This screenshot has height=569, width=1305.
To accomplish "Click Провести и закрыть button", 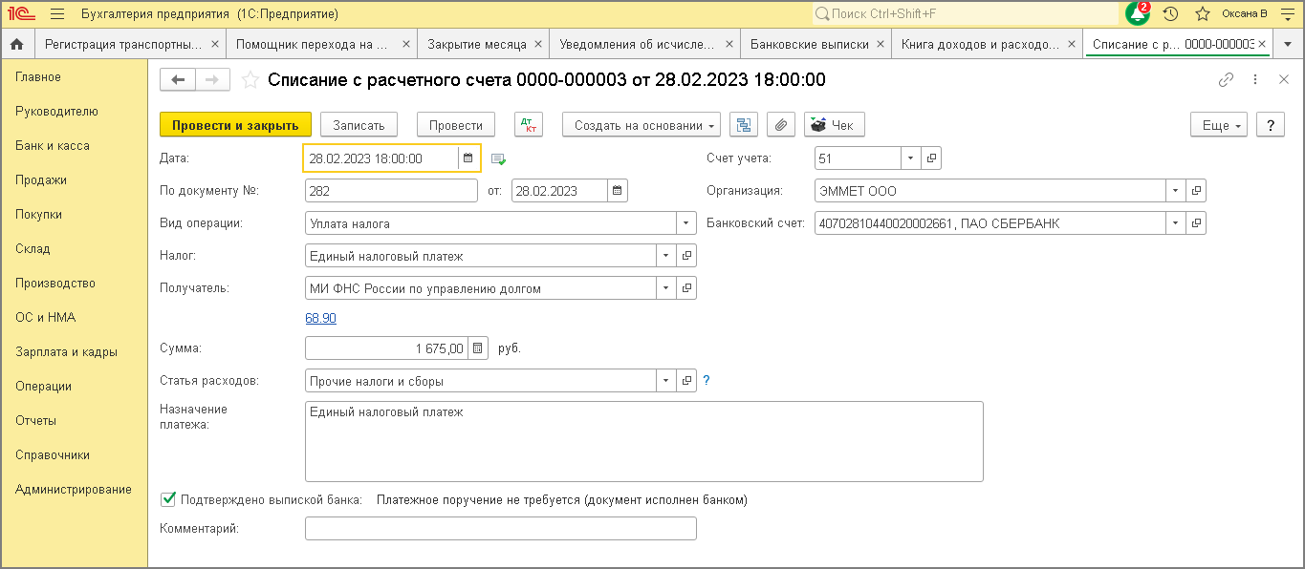I will coord(235,125).
